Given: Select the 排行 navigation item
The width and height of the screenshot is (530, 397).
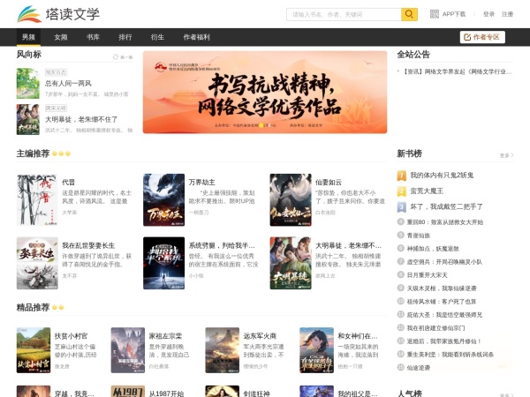Looking at the screenshot, I should click(125, 37).
